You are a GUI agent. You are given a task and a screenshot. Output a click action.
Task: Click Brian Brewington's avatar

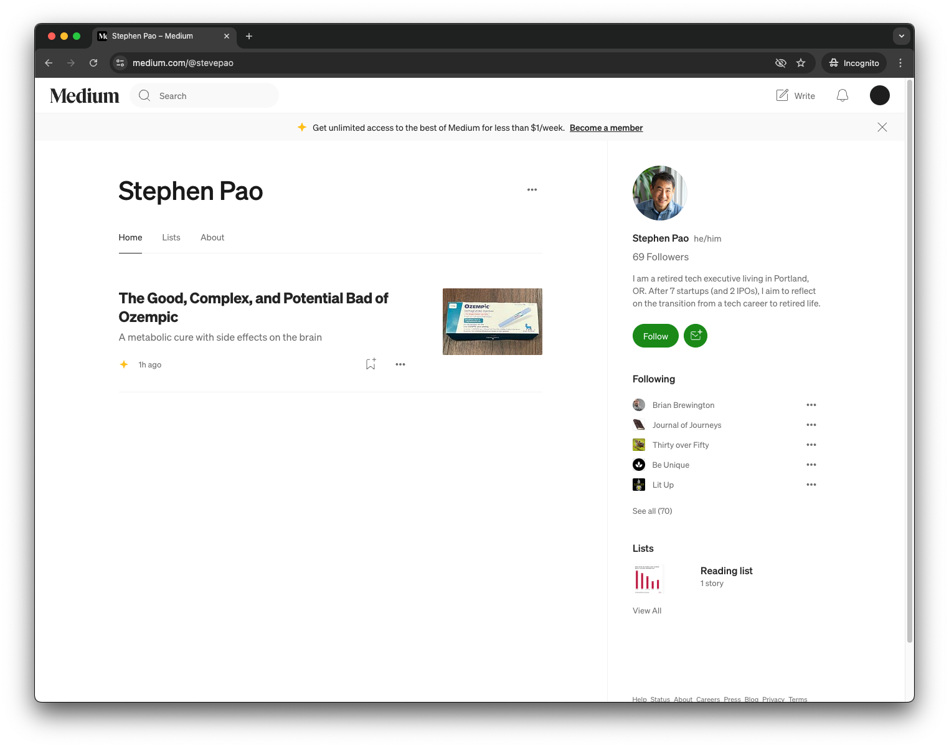(x=639, y=405)
